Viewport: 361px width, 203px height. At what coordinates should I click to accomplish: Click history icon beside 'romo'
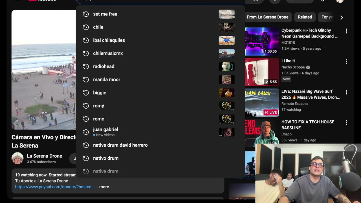86,119
